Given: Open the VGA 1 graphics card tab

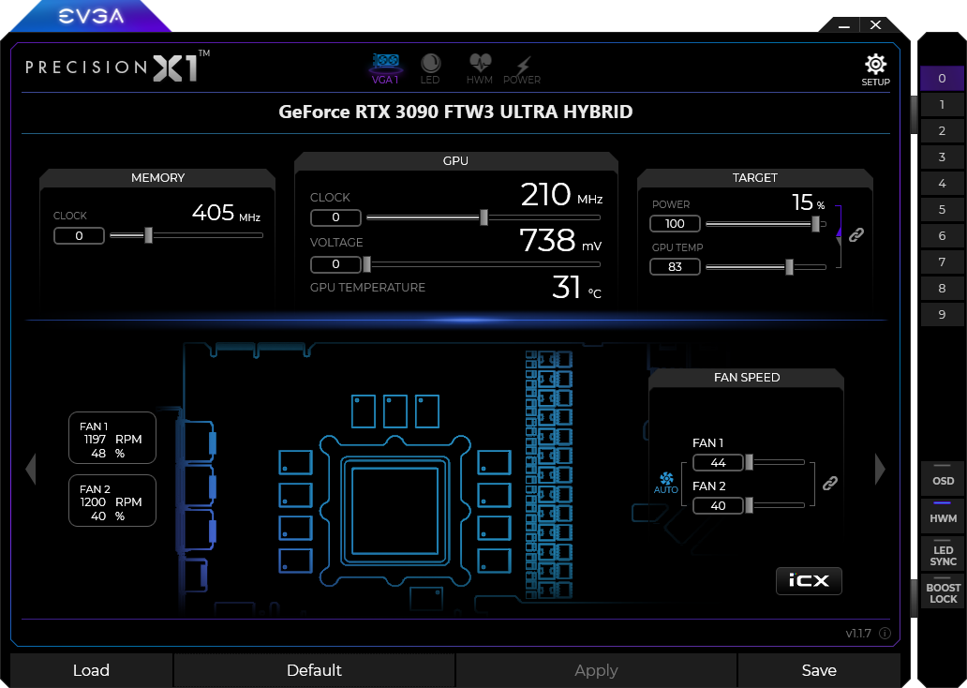Looking at the screenshot, I should click(385, 69).
